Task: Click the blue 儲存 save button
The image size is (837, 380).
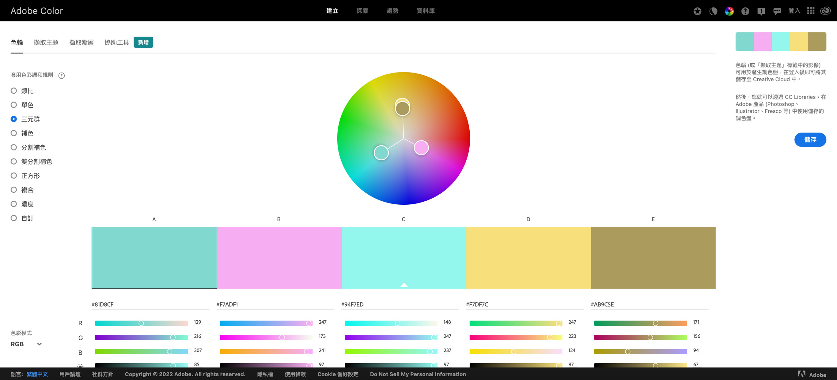Action: 810,140
